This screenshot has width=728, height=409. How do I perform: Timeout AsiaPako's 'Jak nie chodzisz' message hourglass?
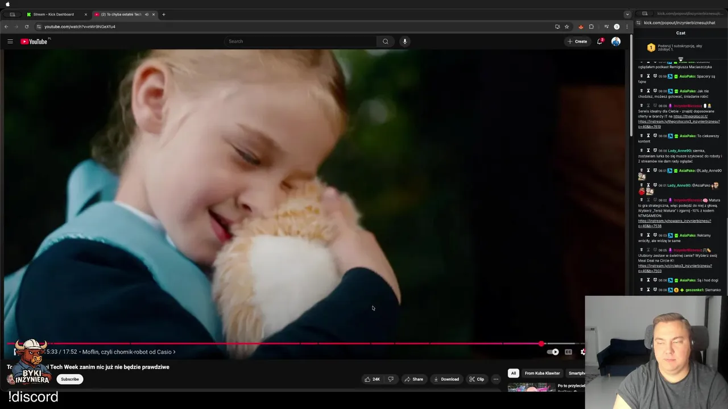648,91
